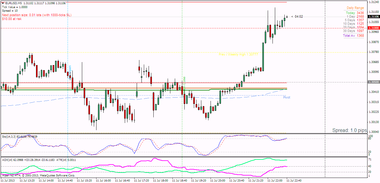Image resolution: width=380 pixels, height=183 pixels.
Task: Click the current price tag 1.31106
Action: [x=374, y=17]
